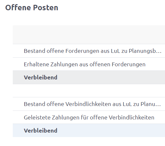Click the Offene Posten heading
The width and height of the screenshot is (165, 146).
pos(32,8)
